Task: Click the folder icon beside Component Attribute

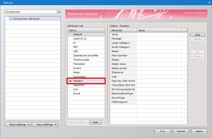Action: click(11, 19)
